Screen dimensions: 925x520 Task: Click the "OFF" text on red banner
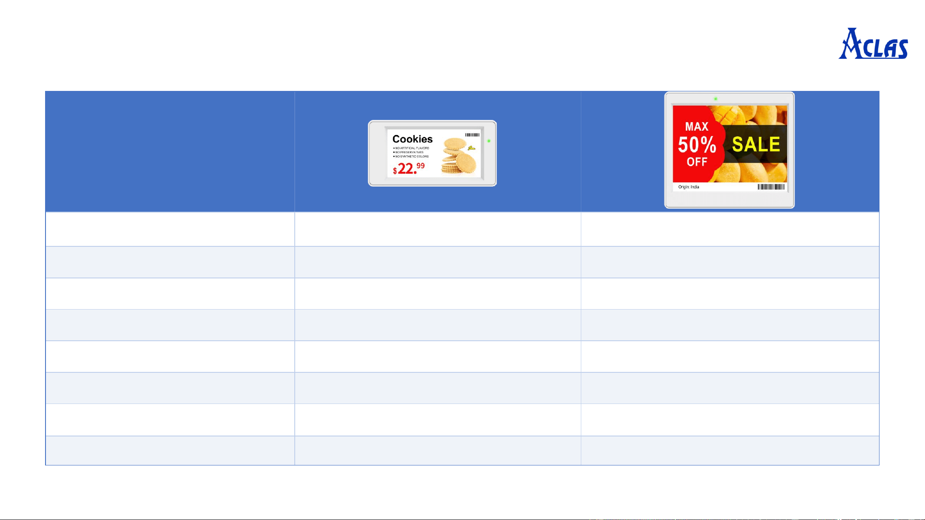(x=697, y=162)
